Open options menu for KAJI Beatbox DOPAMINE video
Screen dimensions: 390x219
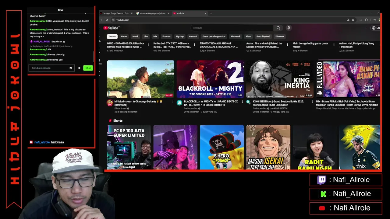click(x=148, y=45)
